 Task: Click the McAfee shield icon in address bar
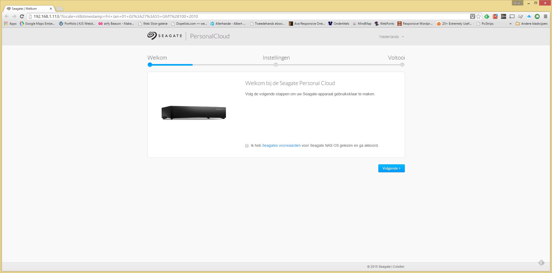coord(473,16)
